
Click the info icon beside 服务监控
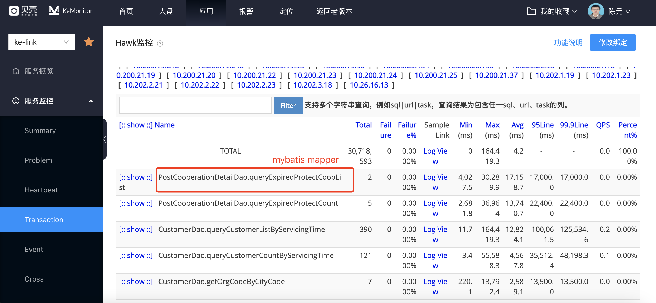point(16,101)
